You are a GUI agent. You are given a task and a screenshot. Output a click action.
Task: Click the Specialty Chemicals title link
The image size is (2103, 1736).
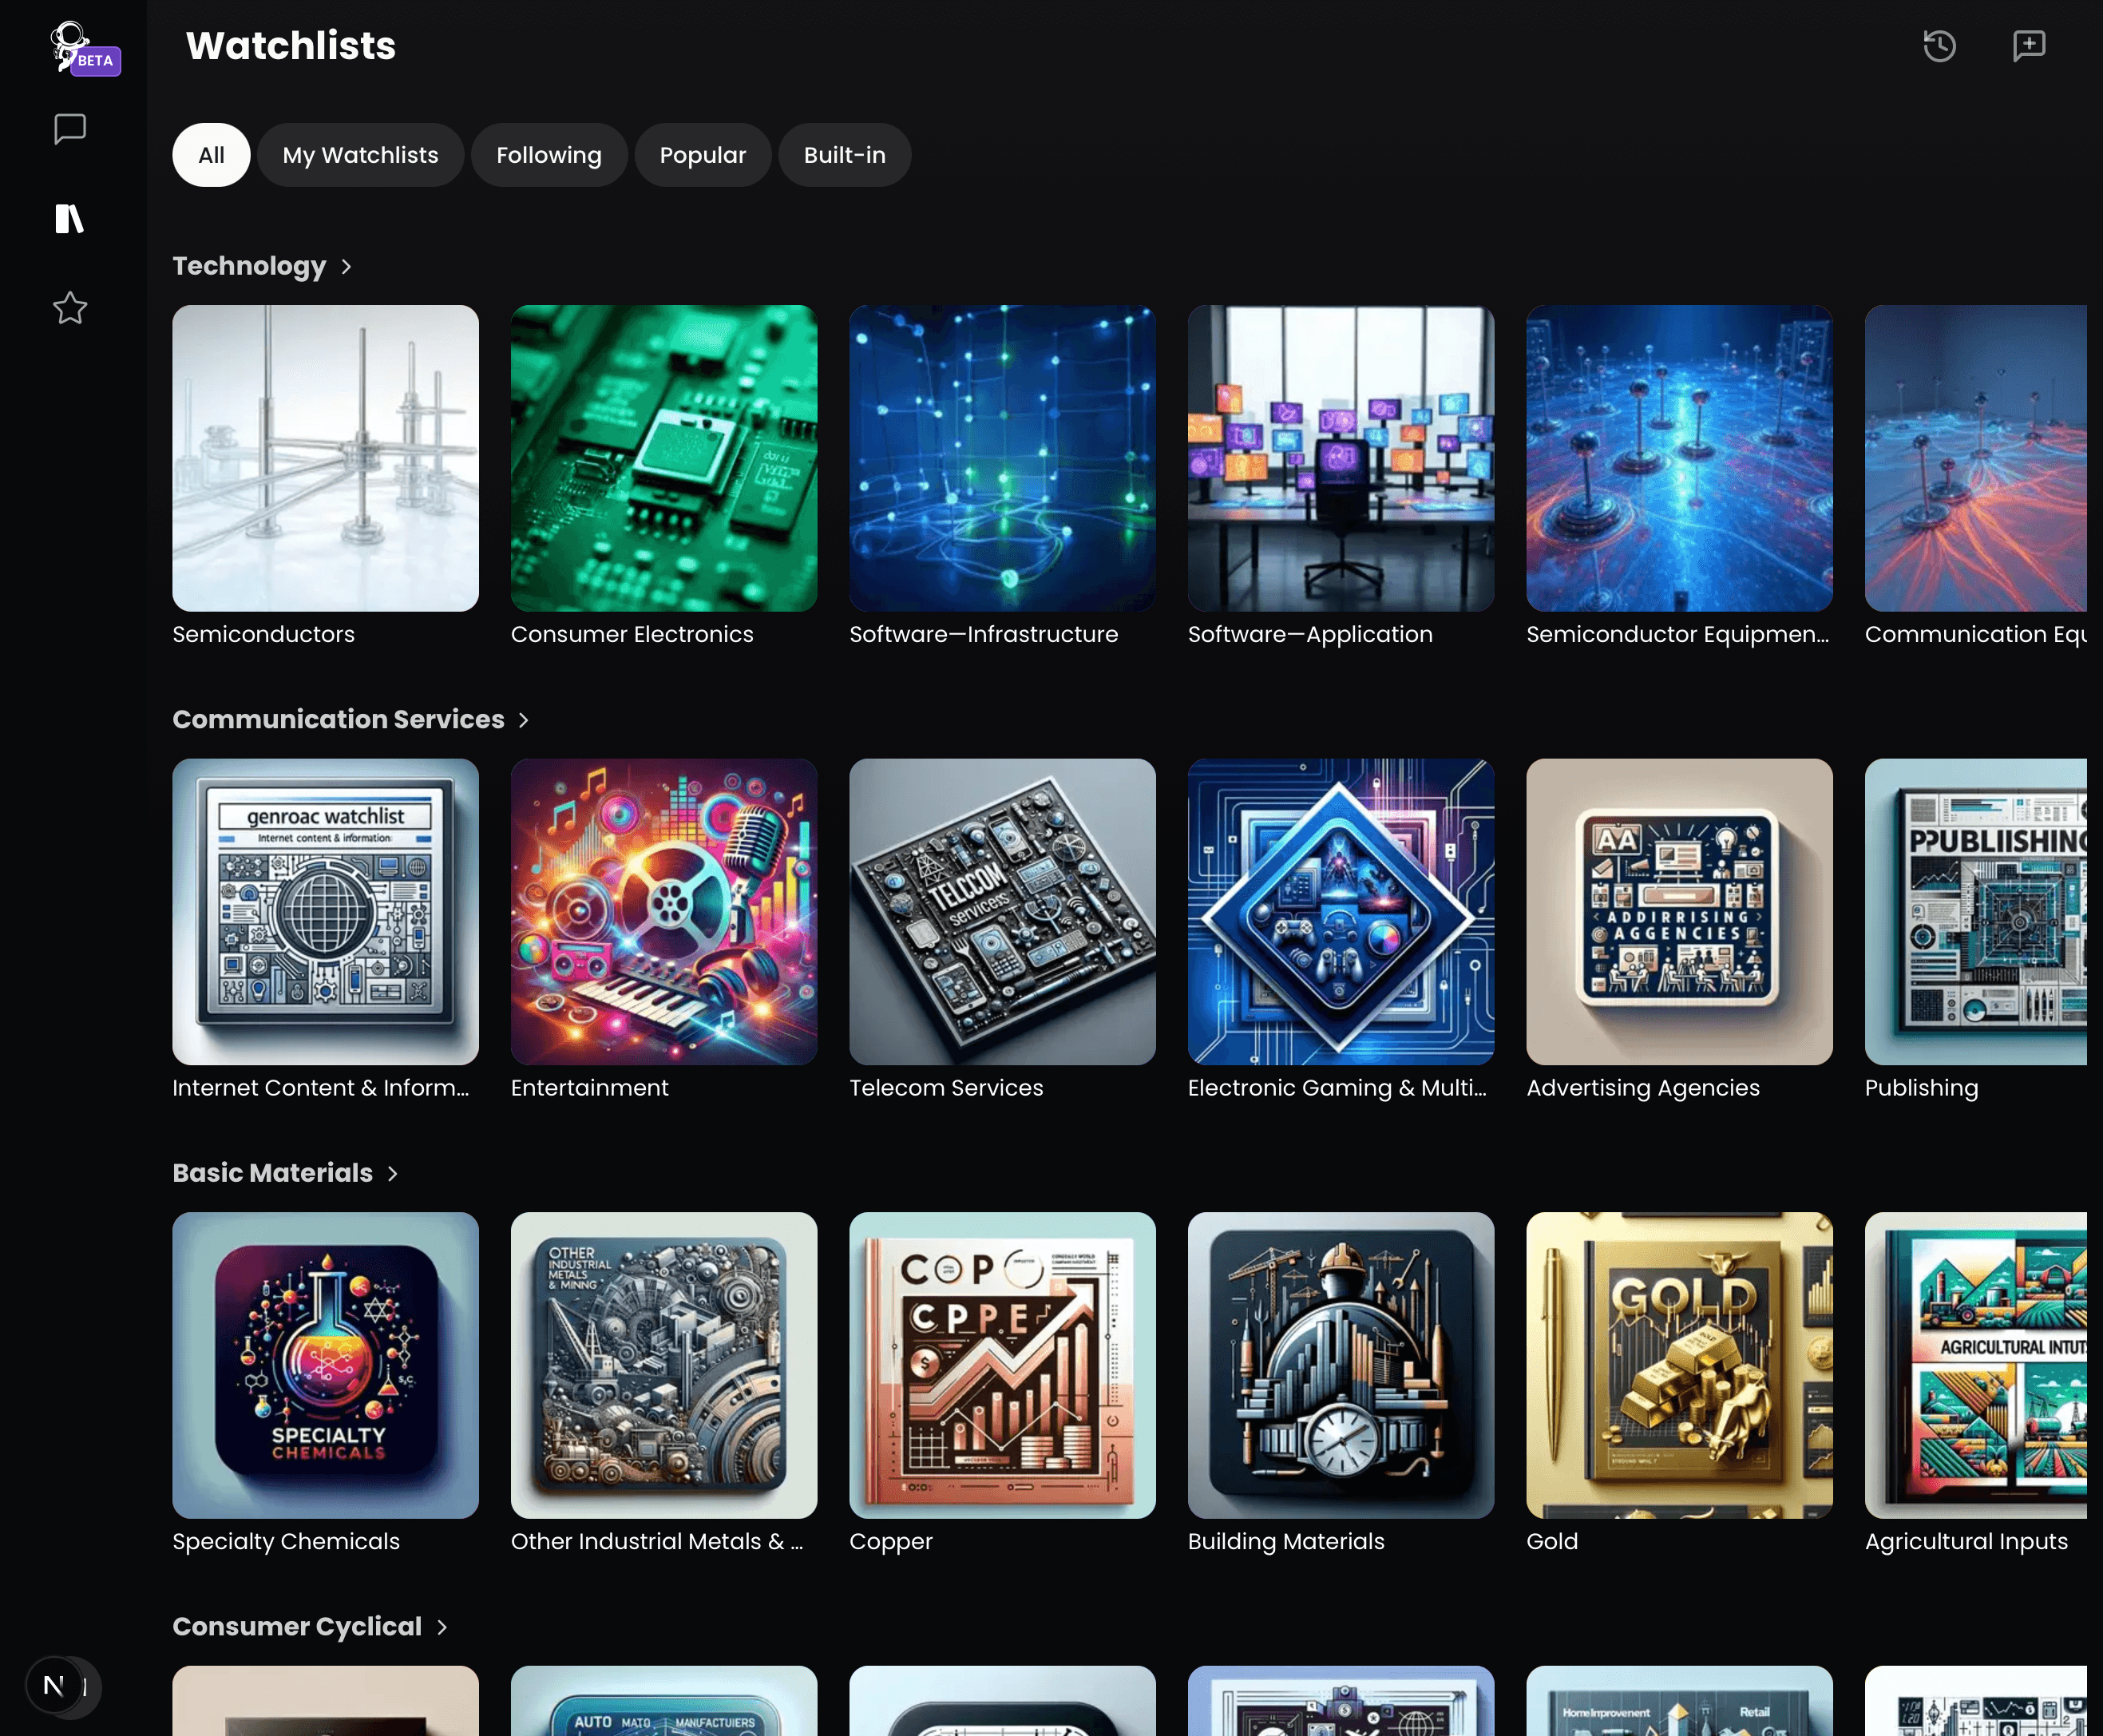(x=285, y=1541)
